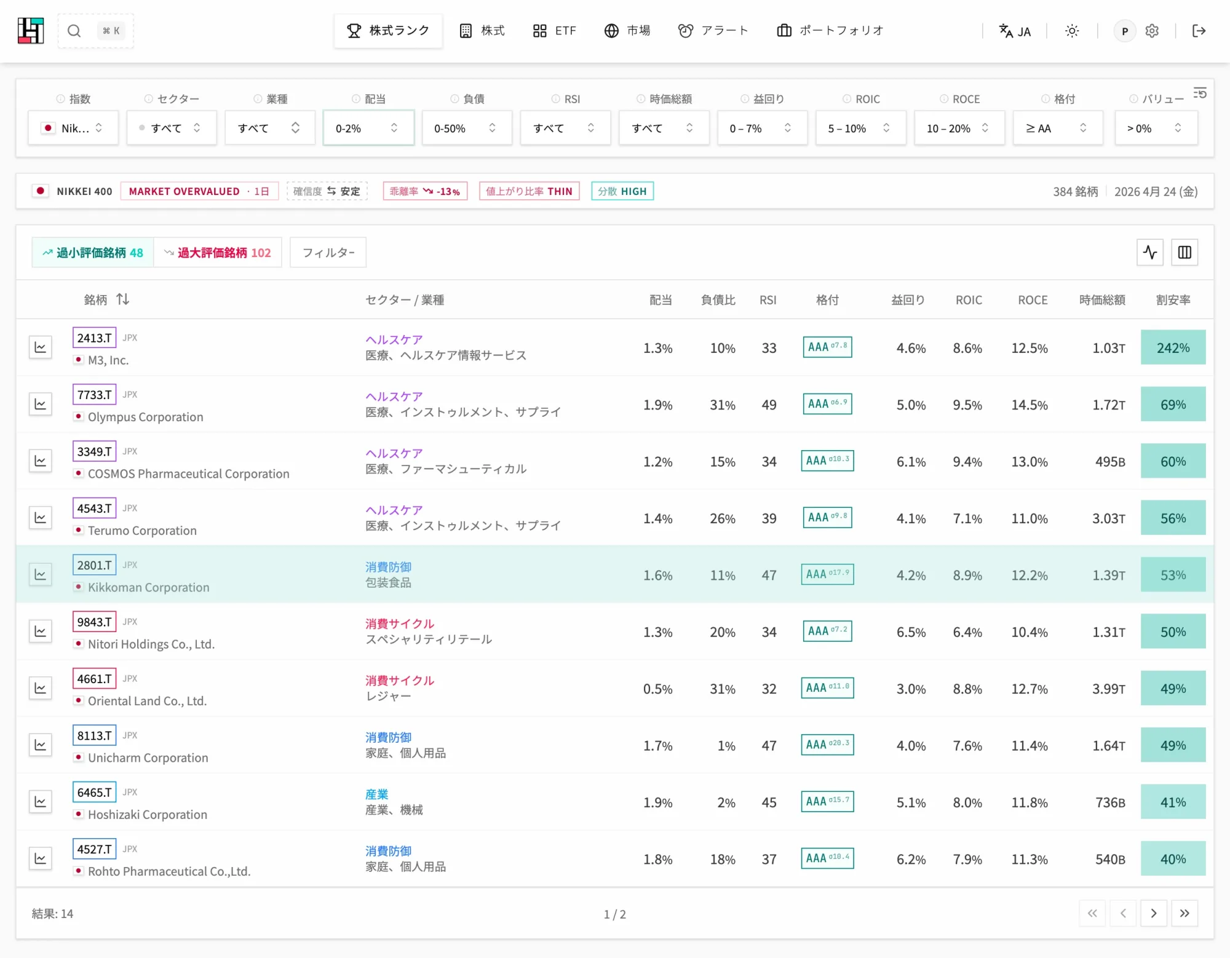Open the 市場 tab
The width and height of the screenshot is (1230, 958).
point(627,31)
